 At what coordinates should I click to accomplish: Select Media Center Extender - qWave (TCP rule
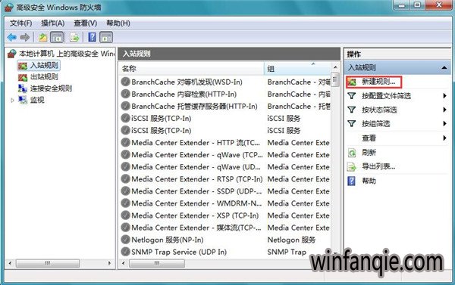(x=196, y=155)
